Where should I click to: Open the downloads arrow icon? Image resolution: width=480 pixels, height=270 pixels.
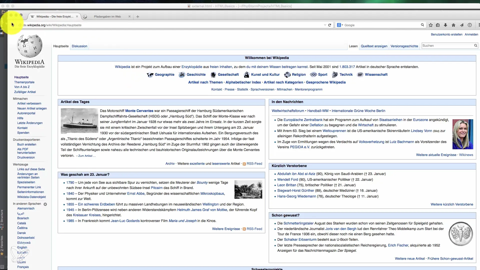445,25
